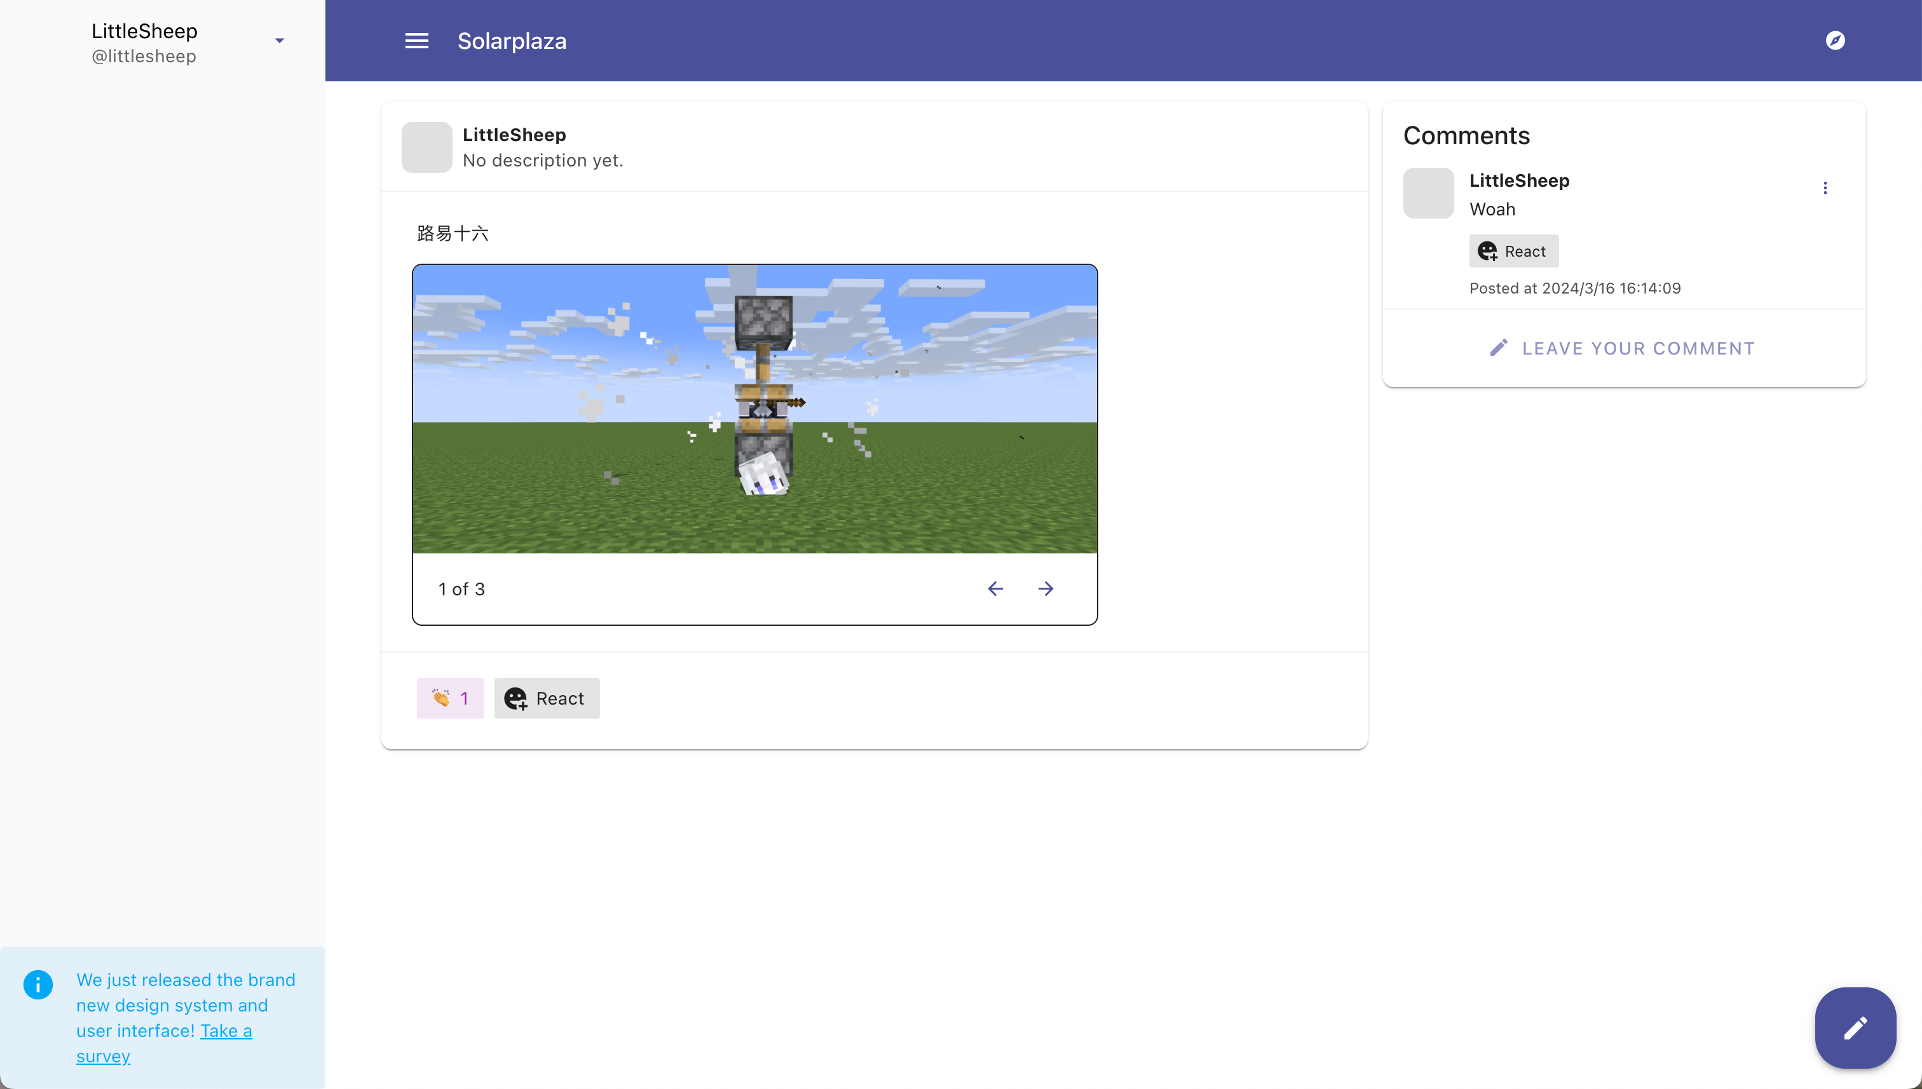Go to previous image in carousel
Screen dimensions: 1922x1089
click(x=995, y=588)
